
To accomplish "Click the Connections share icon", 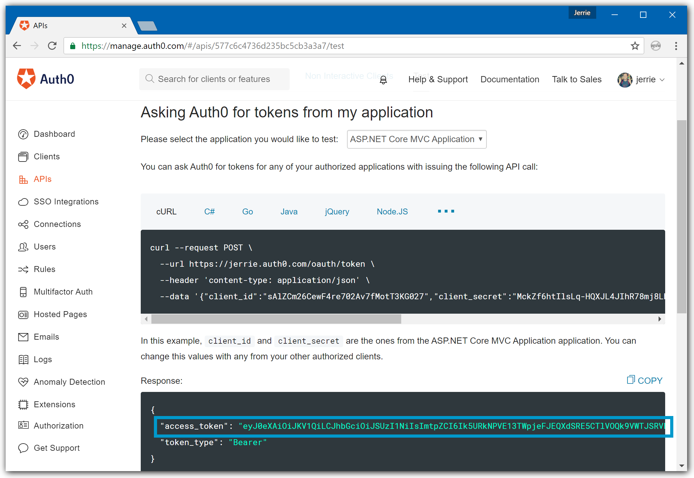I will click(x=23, y=224).
